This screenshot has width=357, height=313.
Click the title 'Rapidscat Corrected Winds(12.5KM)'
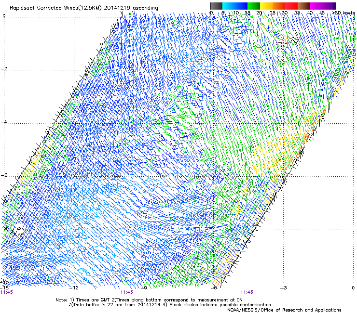click(x=56, y=8)
